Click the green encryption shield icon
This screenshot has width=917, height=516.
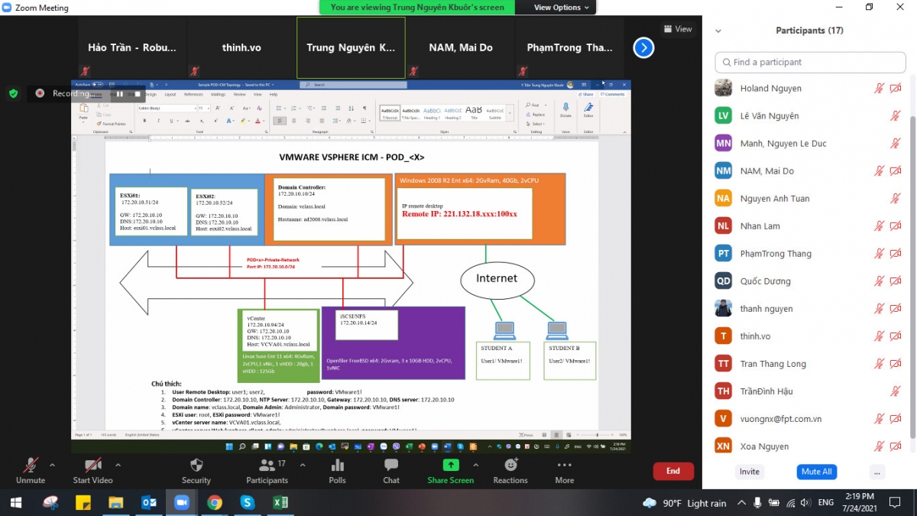coord(13,93)
